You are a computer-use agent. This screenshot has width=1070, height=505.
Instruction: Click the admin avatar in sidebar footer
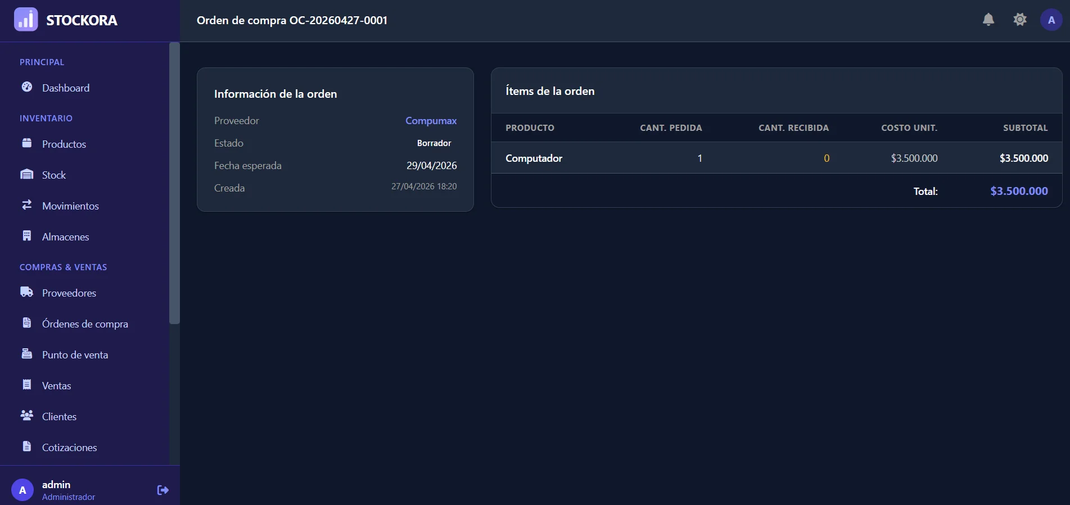[22, 490]
